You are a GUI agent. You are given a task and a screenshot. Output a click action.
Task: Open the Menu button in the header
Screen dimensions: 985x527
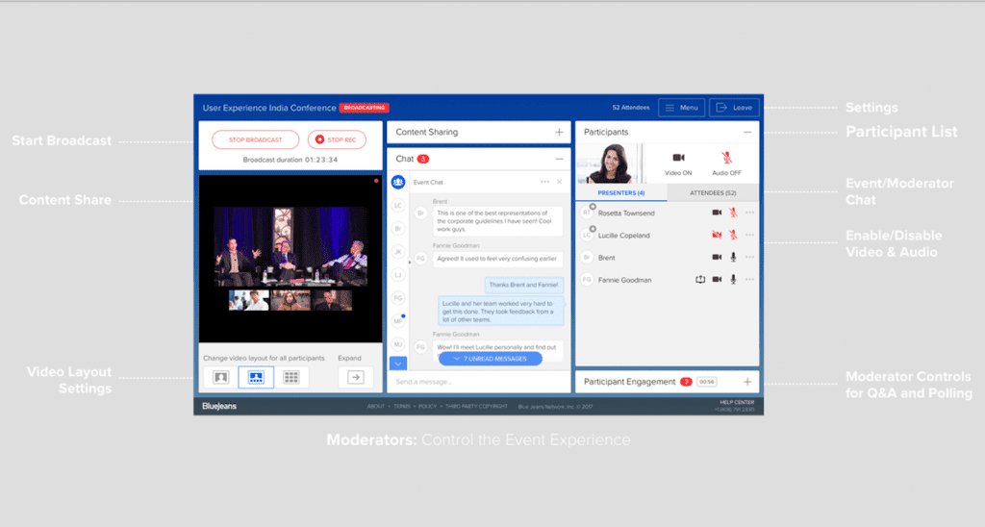682,108
